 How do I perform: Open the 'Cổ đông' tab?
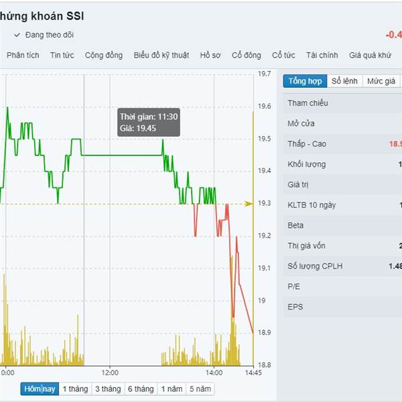coord(247,56)
